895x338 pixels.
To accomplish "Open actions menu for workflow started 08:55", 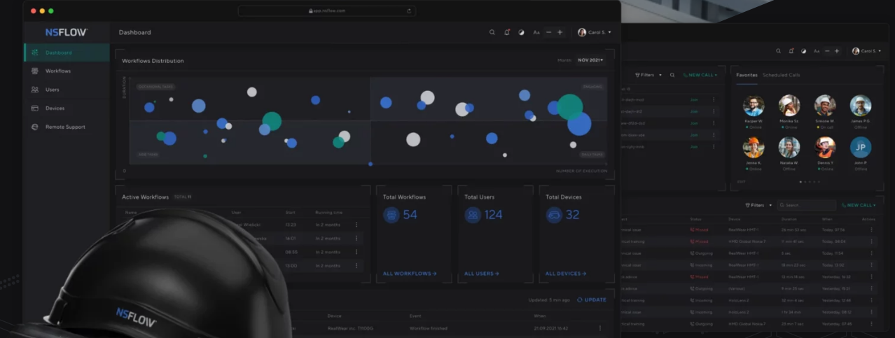I will [356, 252].
